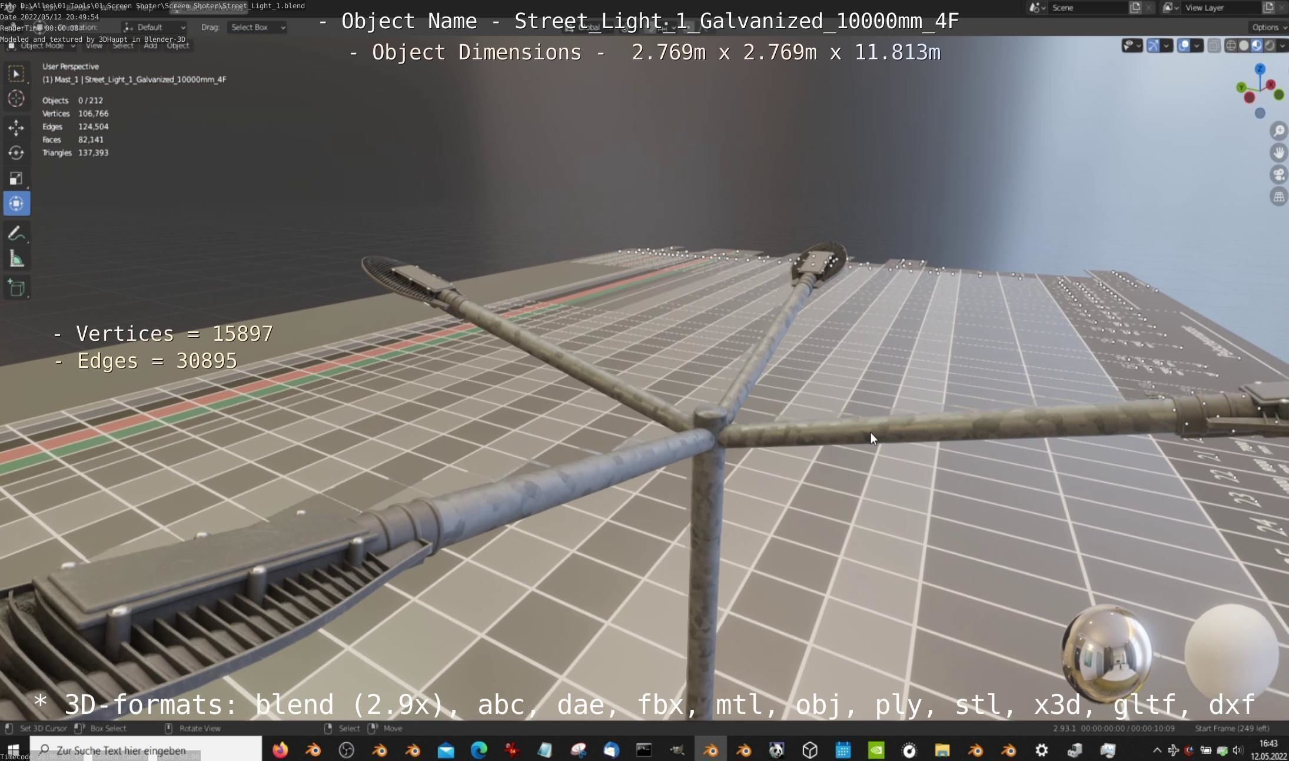Viewport: 1289px width, 761px height.
Task: Toggle X-Ray mode
Action: 1214,45
